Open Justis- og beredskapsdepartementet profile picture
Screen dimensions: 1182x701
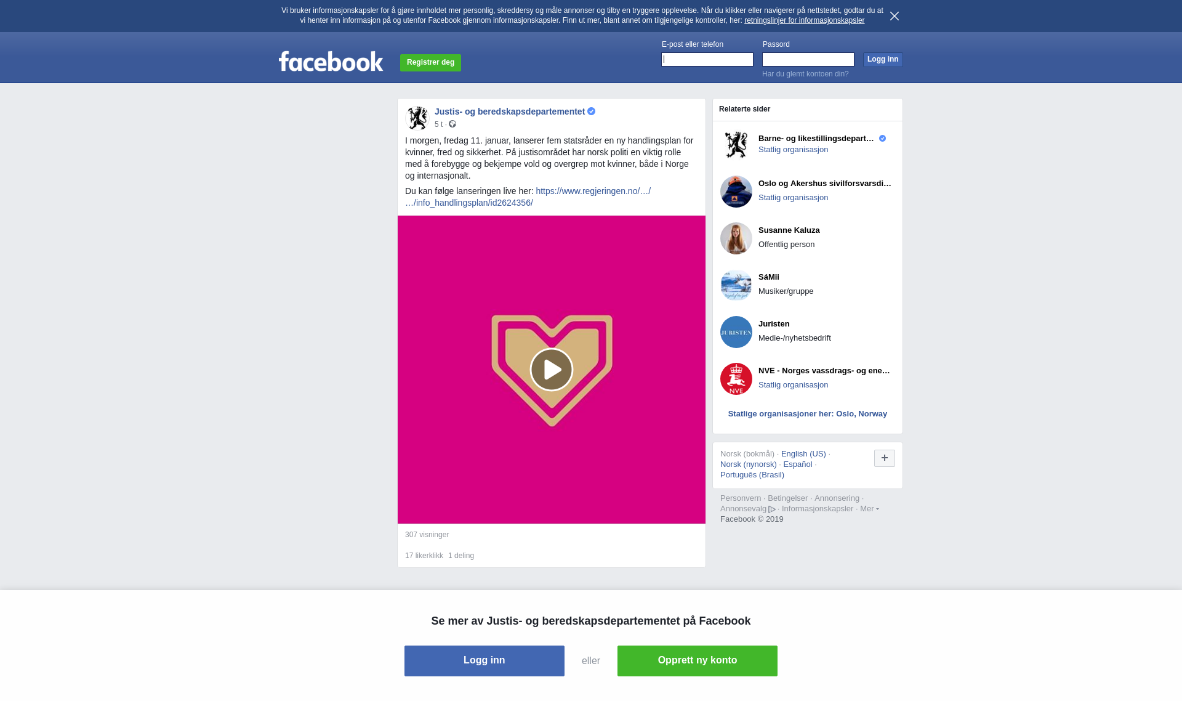click(x=417, y=118)
